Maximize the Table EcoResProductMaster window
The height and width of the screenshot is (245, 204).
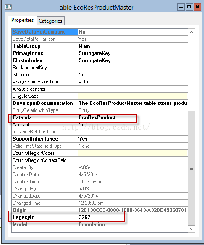189,7
